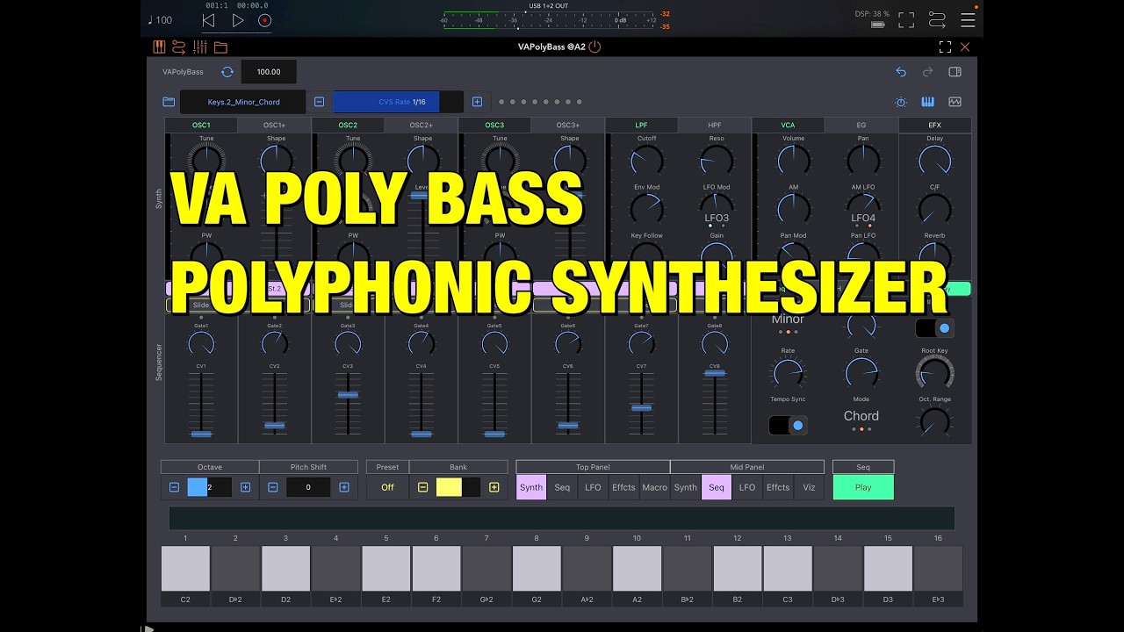Switch to the EG tab
This screenshot has height=632, width=1124.
coord(861,126)
